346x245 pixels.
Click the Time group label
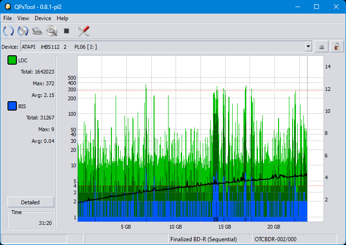(x=16, y=212)
